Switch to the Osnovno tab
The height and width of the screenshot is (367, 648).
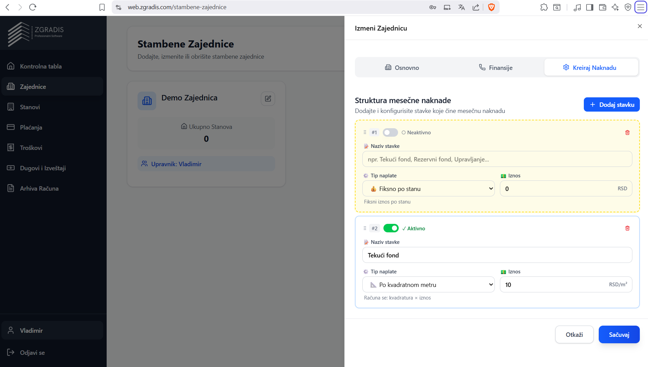(402, 67)
